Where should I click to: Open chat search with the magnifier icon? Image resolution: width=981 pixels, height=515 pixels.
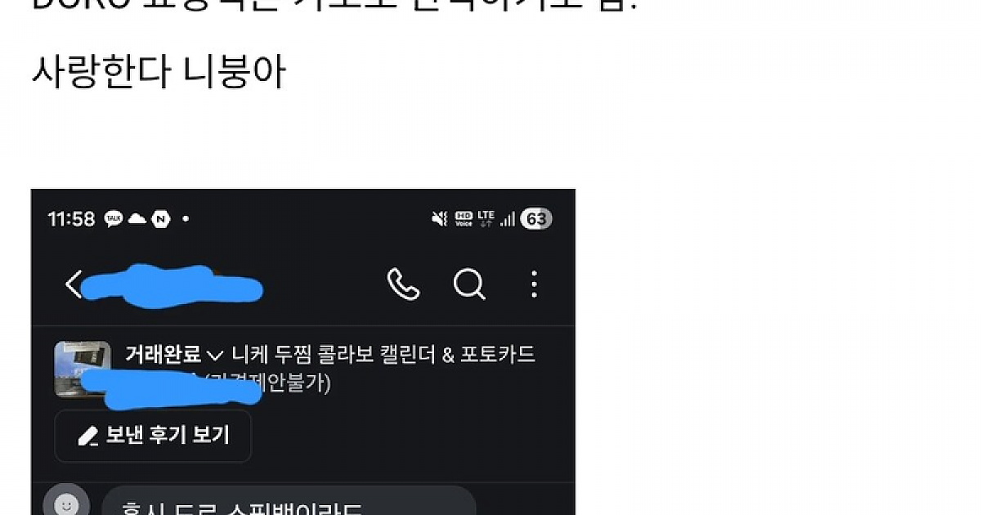click(x=469, y=284)
